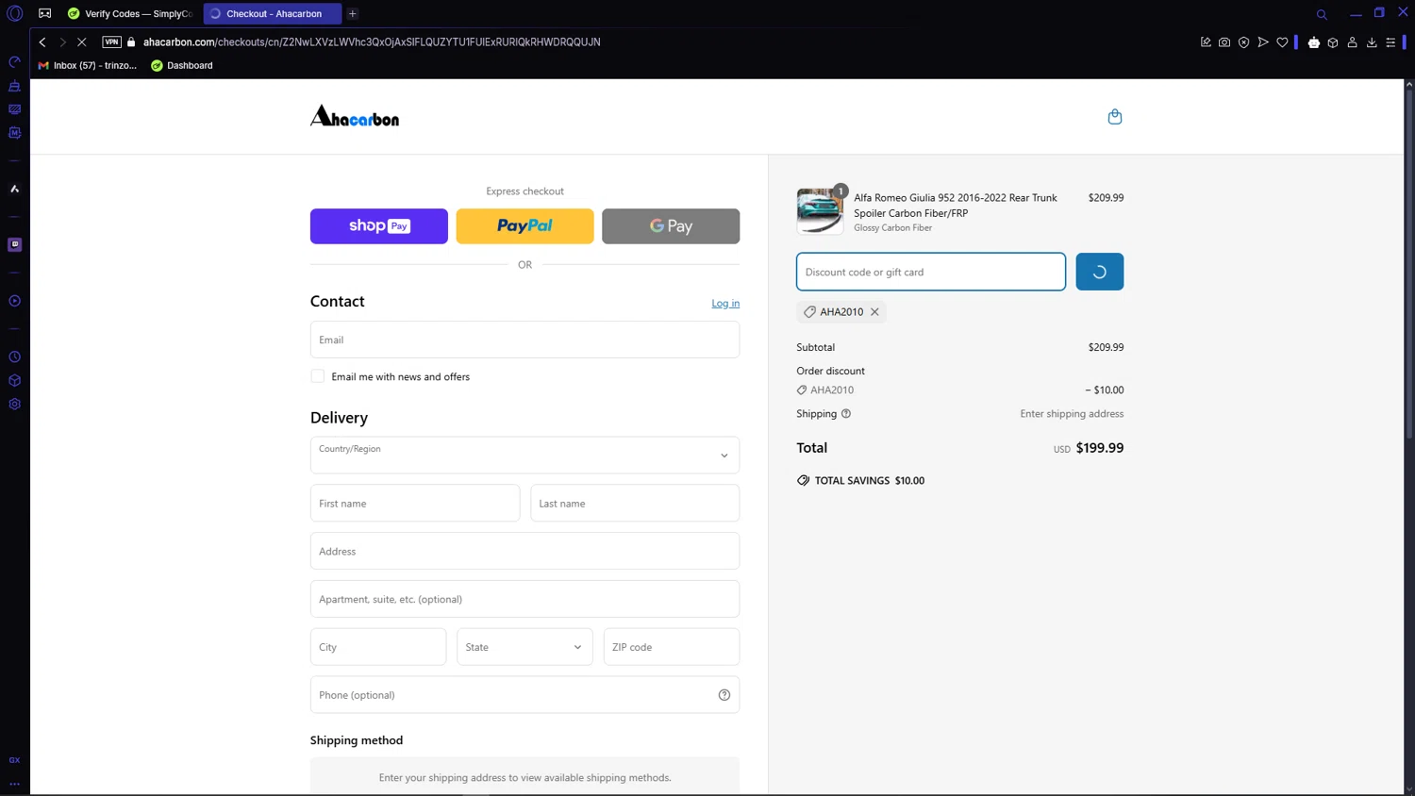The width and height of the screenshot is (1415, 796).
Task: Focus the City field
Action: pyautogui.click(x=378, y=647)
